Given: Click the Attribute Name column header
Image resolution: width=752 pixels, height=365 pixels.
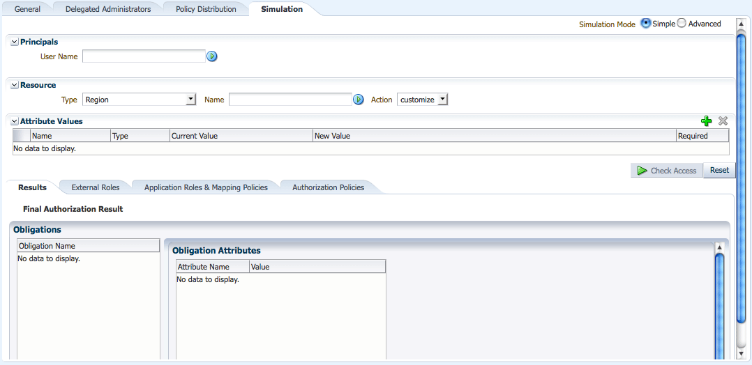Looking at the screenshot, I should tap(213, 267).
